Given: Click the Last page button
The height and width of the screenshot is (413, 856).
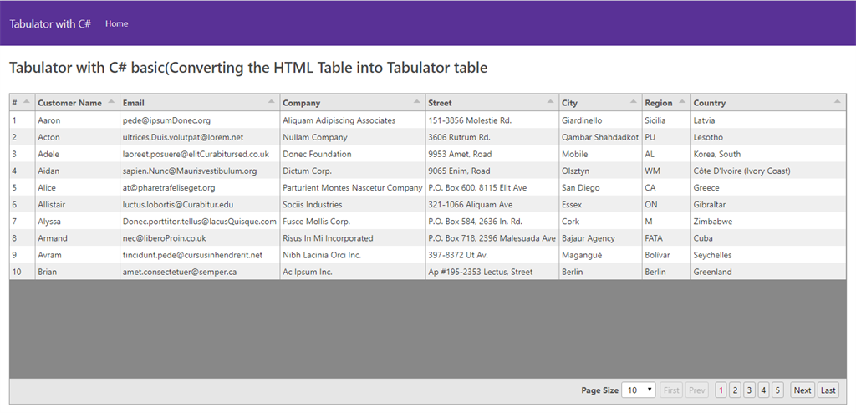Looking at the screenshot, I should tap(828, 390).
